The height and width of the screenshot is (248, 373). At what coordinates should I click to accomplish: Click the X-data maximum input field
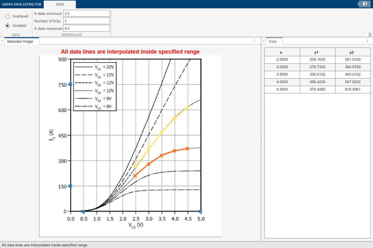click(87, 29)
